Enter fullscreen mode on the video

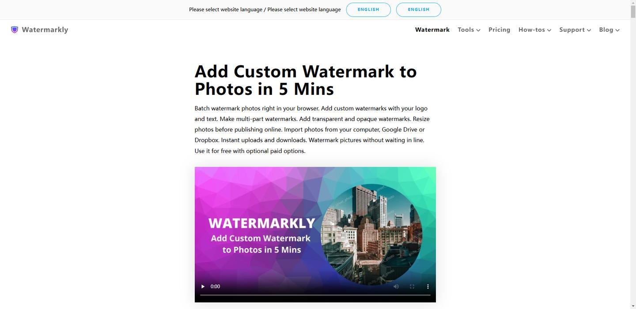coord(412,287)
